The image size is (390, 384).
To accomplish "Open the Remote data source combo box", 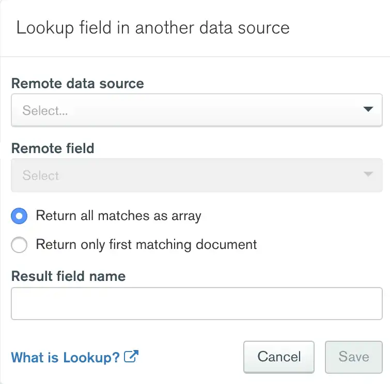I will pyautogui.click(x=196, y=110).
